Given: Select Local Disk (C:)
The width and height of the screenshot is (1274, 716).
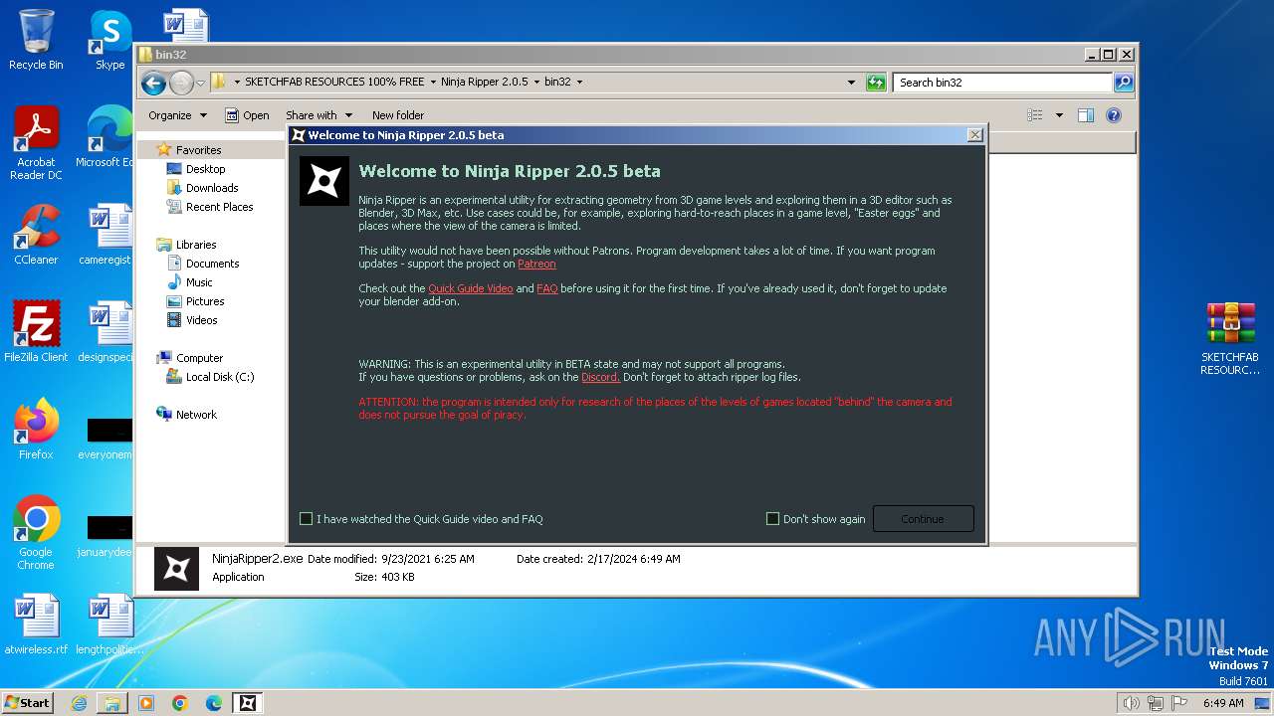Looking at the screenshot, I should pyautogui.click(x=220, y=377).
